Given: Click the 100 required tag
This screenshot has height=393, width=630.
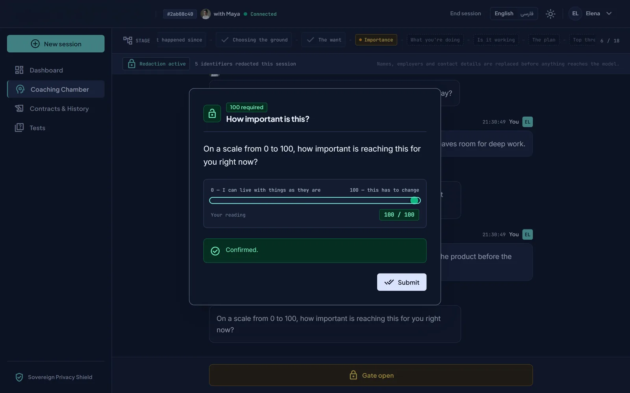Looking at the screenshot, I should (246, 107).
